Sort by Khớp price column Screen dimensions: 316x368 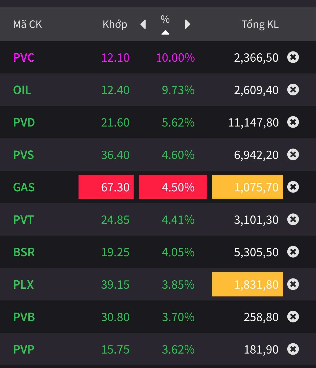115,24
